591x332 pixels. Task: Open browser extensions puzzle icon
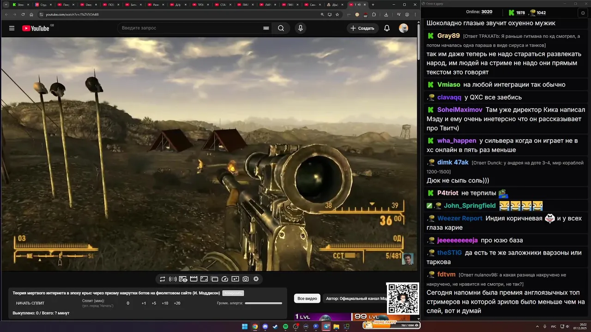pos(374,14)
